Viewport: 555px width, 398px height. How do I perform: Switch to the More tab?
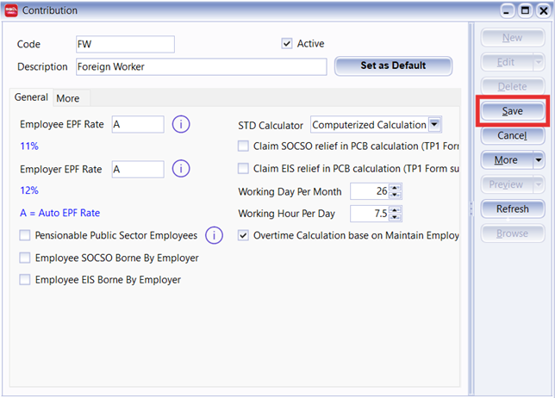click(x=68, y=98)
